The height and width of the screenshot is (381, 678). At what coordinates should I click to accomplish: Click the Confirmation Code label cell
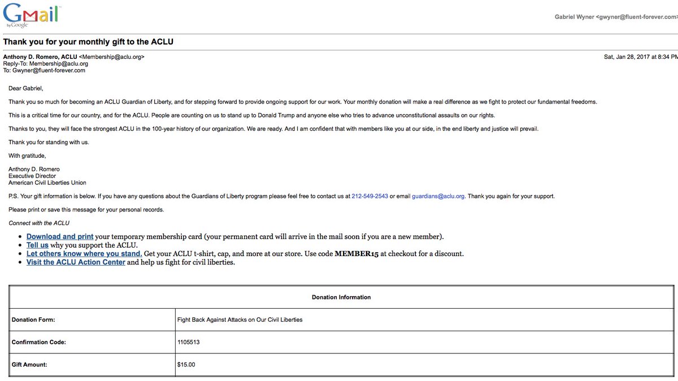[x=92, y=342]
